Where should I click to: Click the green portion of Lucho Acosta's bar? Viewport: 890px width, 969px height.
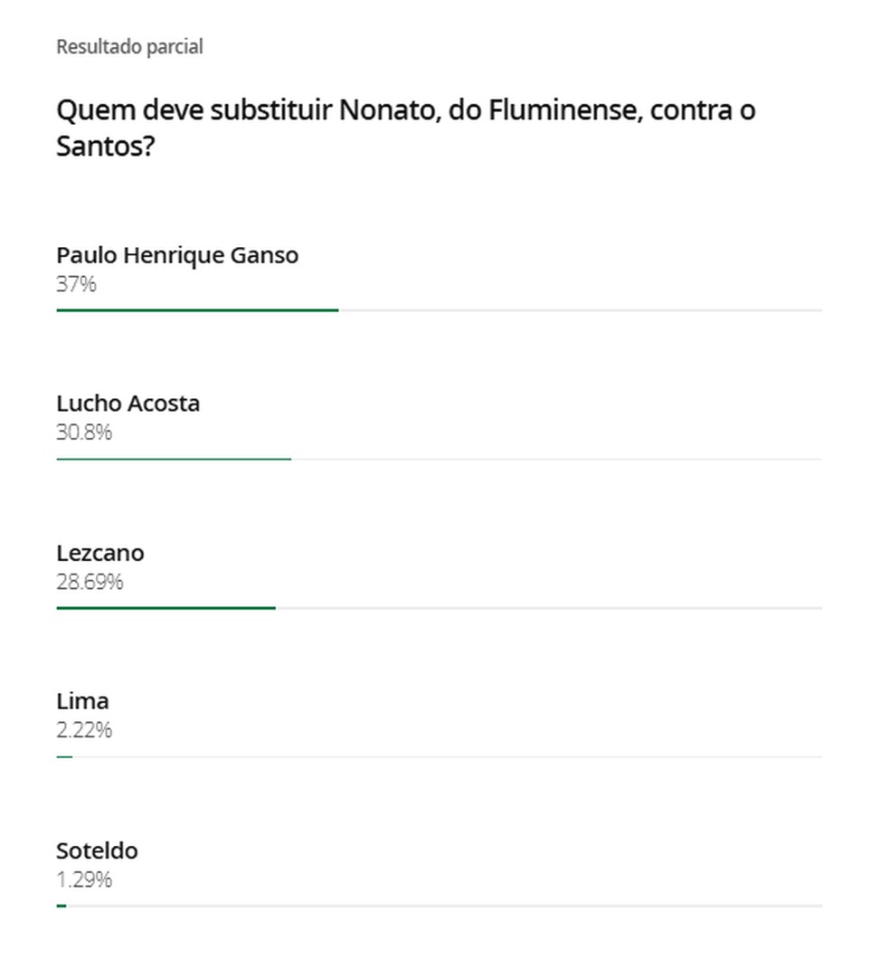174,459
